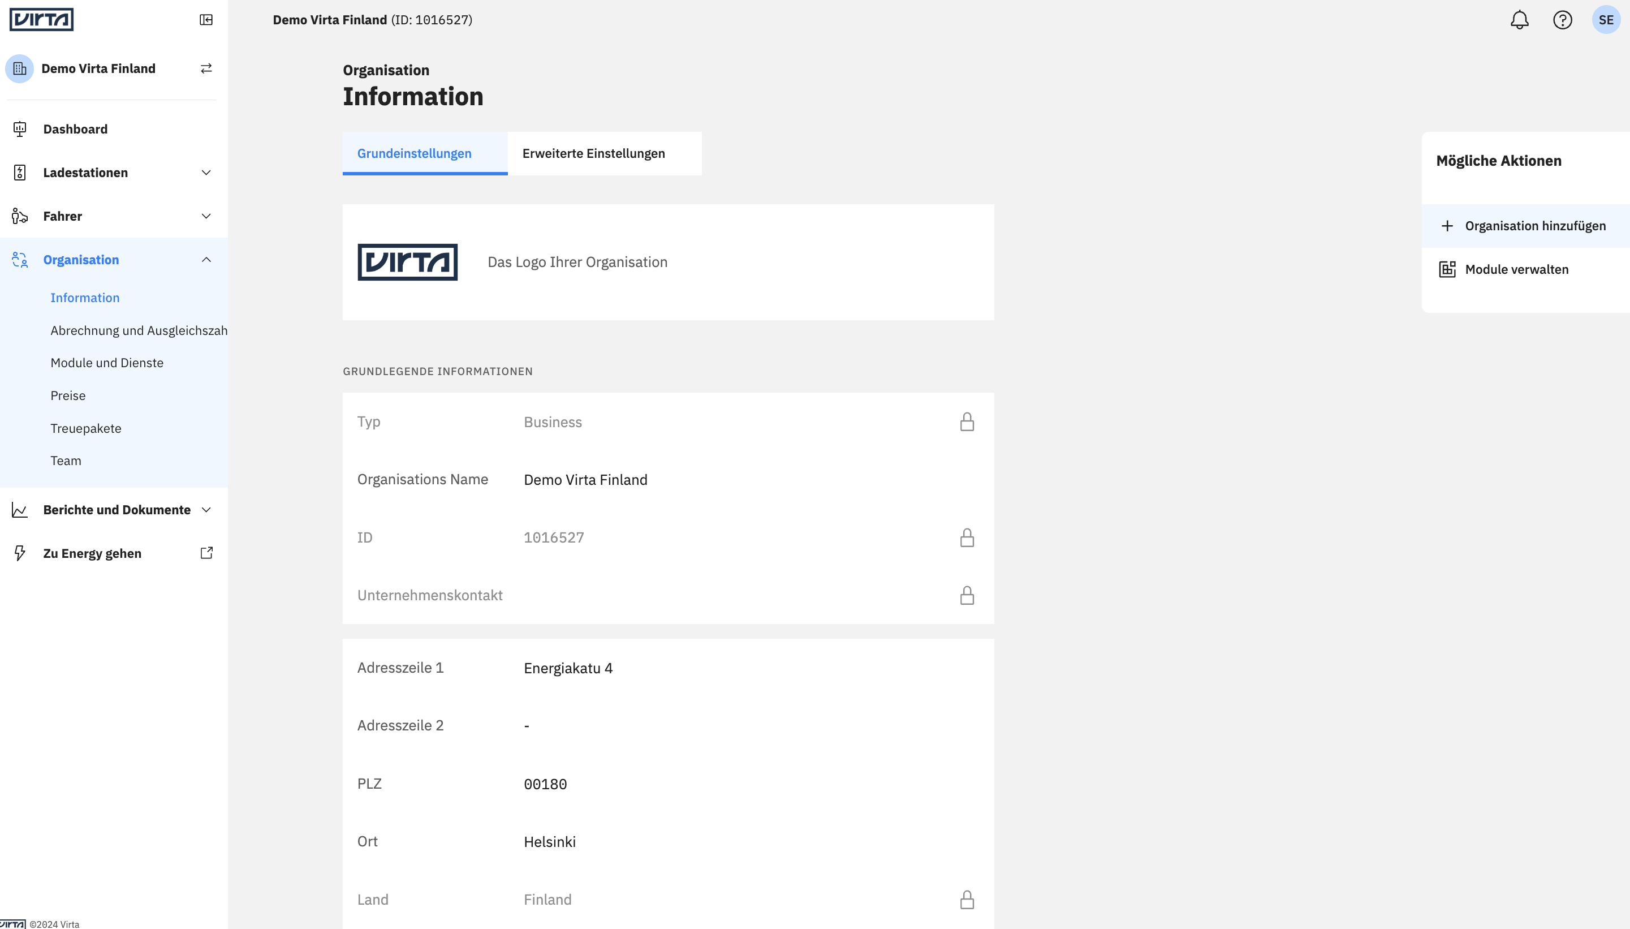The height and width of the screenshot is (929, 1630).
Task: Click the external link icon beside Zu Energy gehen
Action: coord(206,553)
